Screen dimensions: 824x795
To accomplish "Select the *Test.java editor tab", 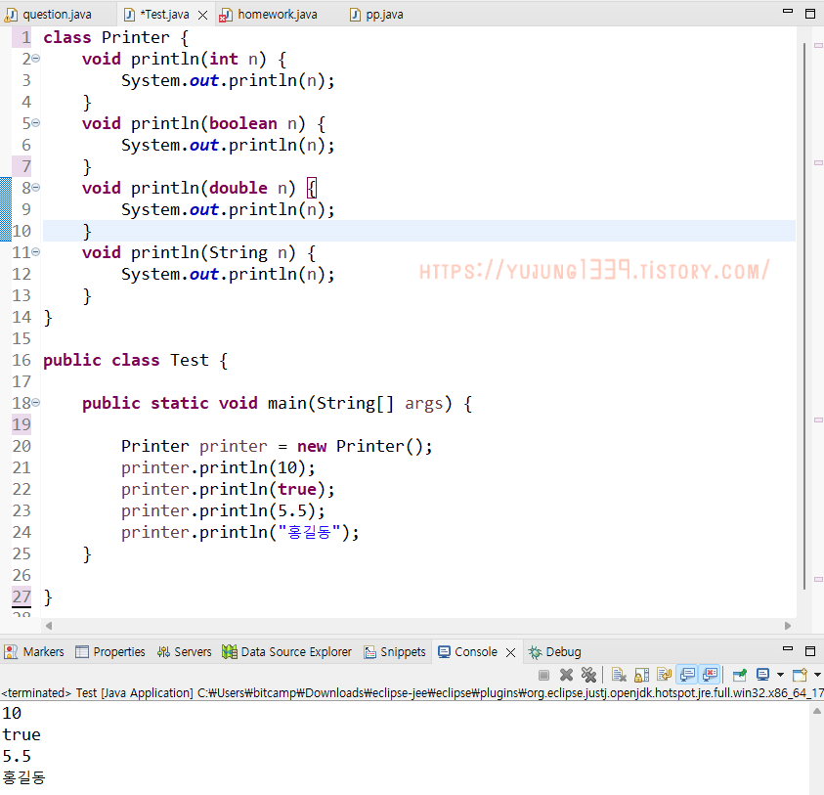I will point(164,15).
